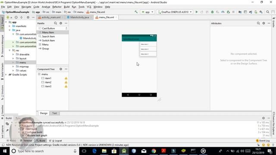
Task: Open the VCS menu
Action: tap(89, 7)
